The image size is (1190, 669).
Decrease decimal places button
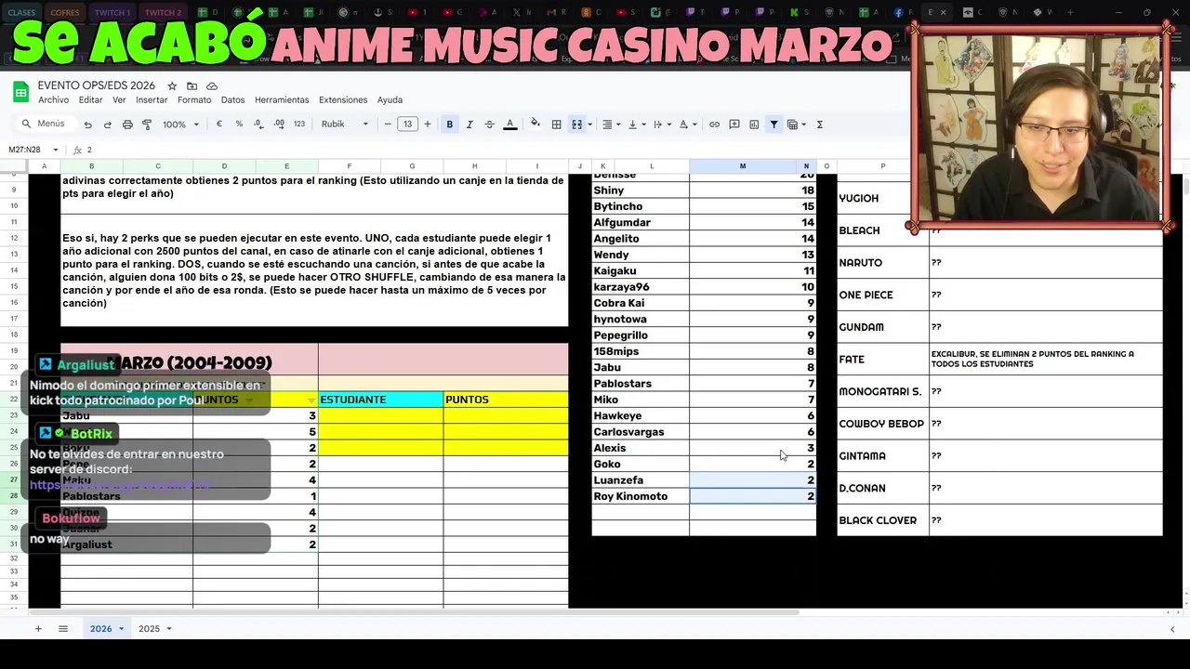click(258, 125)
